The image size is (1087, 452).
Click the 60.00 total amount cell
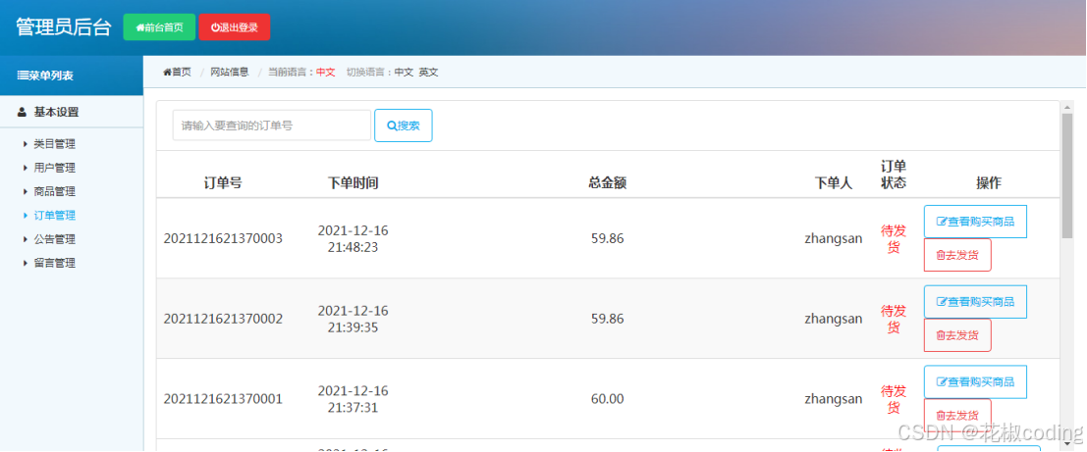(x=607, y=399)
